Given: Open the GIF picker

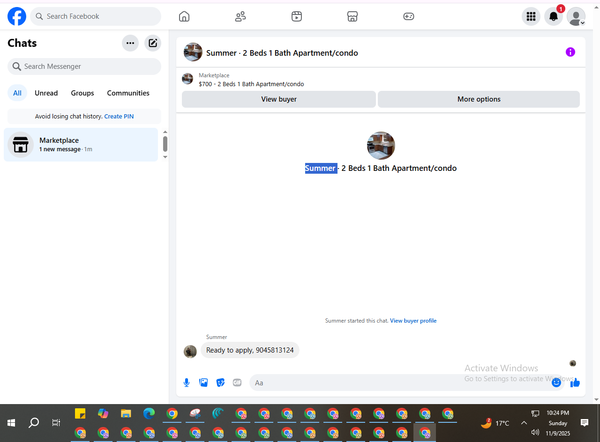Looking at the screenshot, I should point(237,383).
